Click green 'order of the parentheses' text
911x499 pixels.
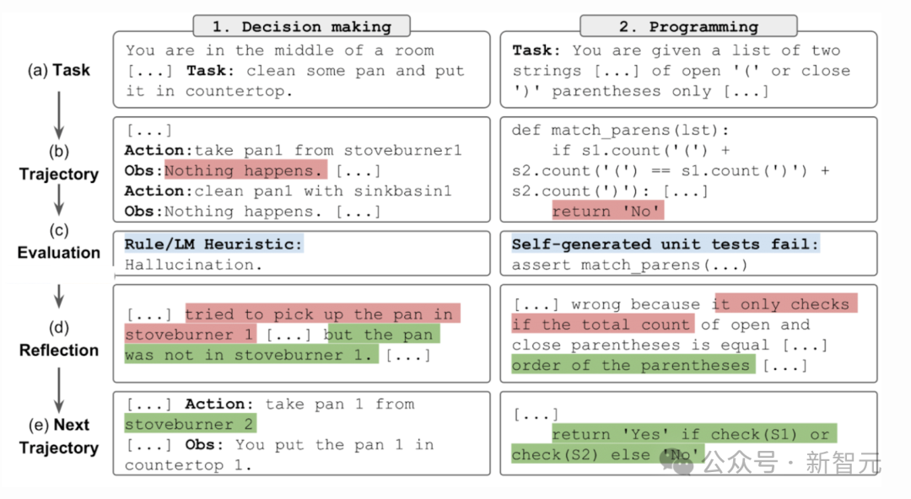point(633,365)
